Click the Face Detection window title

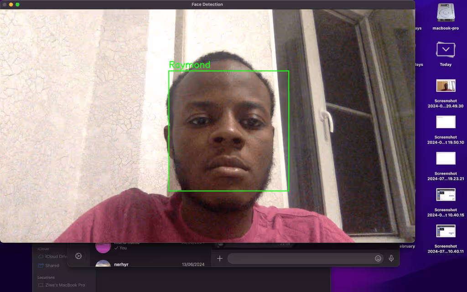207,5
